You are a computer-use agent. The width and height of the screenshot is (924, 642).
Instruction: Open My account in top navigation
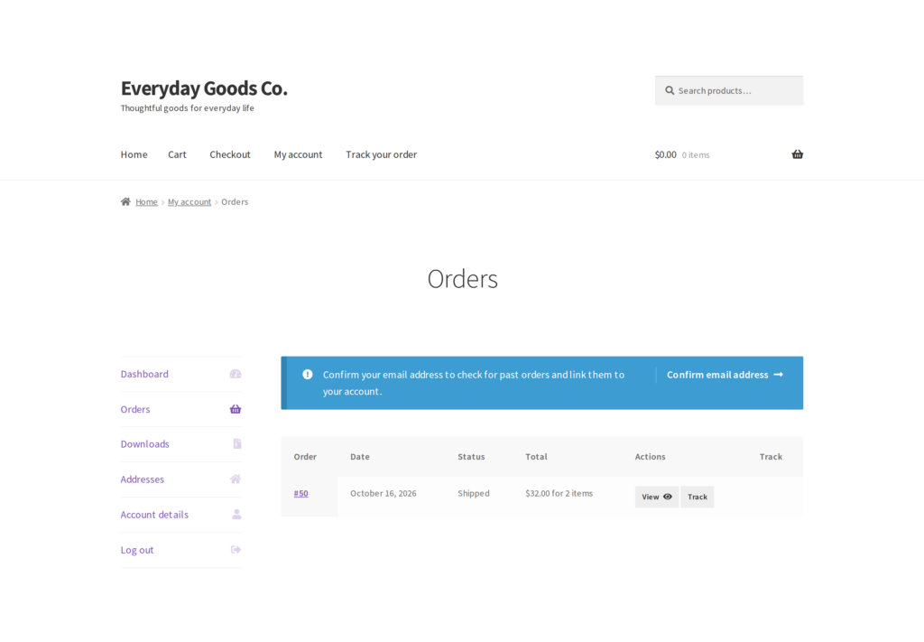coord(298,154)
